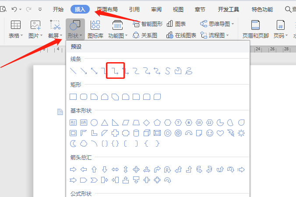The width and height of the screenshot is (296, 197).
Task: Select the plain elbow connector shape
Action: pos(104,71)
